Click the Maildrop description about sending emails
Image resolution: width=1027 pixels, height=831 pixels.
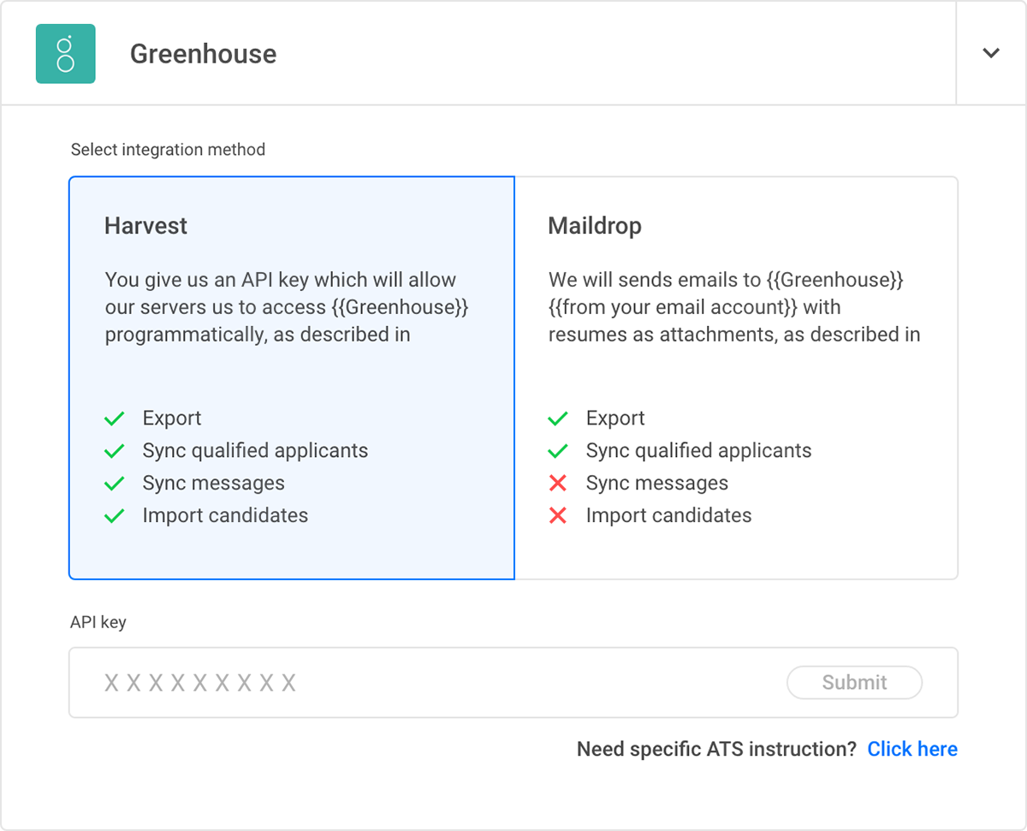pyautogui.click(x=734, y=307)
